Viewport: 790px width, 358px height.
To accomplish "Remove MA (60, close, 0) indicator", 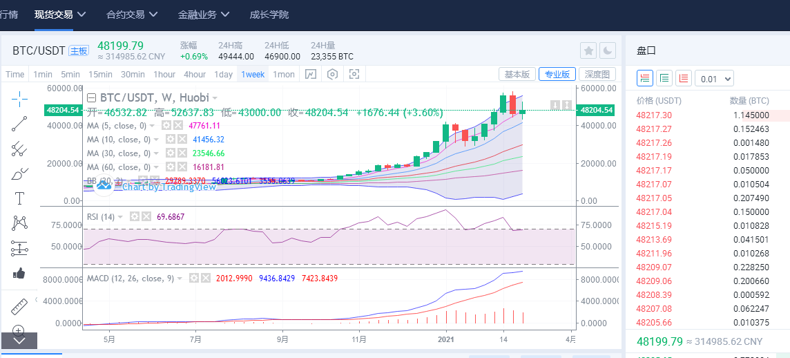I will (182, 167).
